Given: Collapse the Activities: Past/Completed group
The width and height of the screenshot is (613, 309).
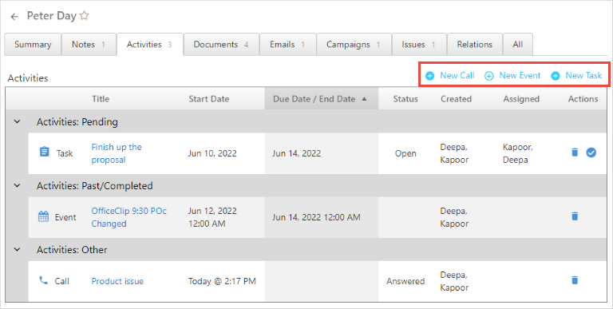Looking at the screenshot, I should [18, 185].
